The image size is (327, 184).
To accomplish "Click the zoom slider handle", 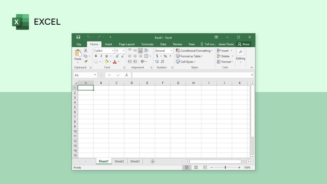I will pos(225,168).
